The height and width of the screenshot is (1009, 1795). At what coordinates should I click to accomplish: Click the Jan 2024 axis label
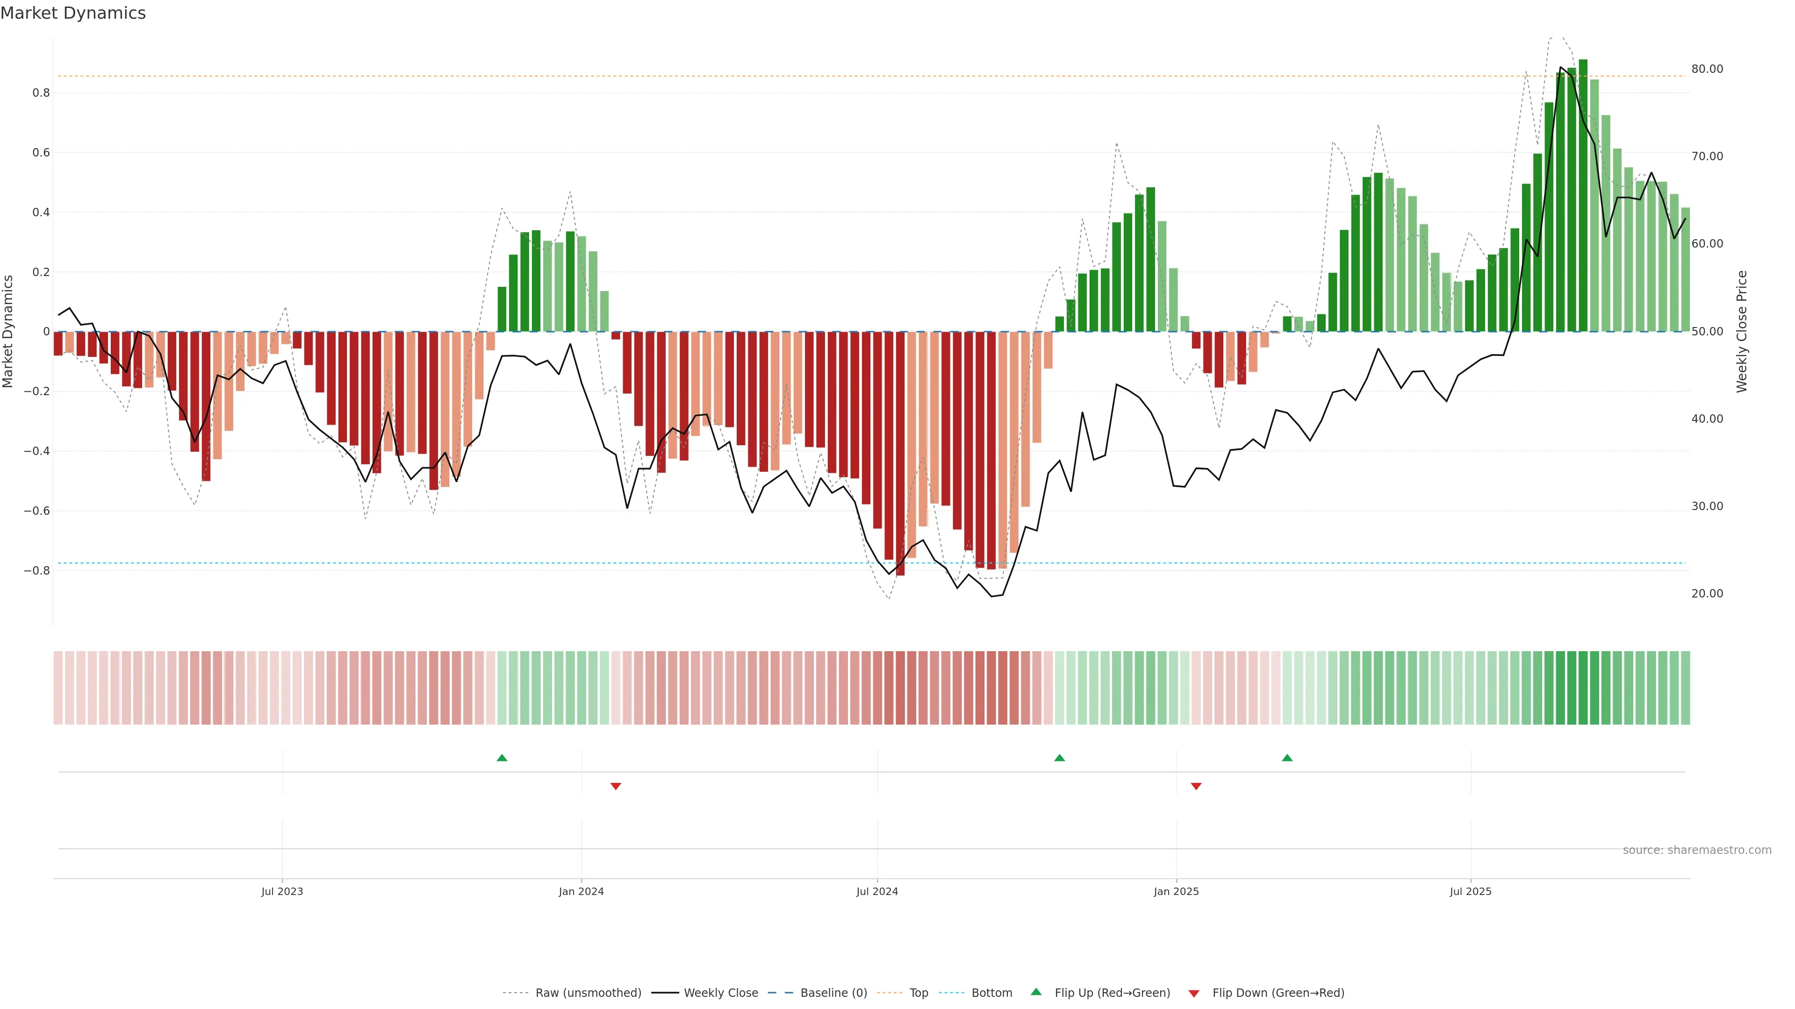(x=581, y=891)
